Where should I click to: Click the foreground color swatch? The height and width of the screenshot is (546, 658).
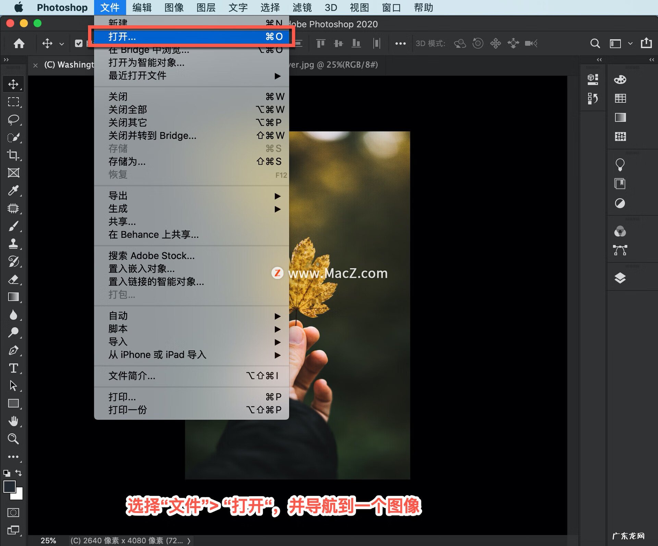point(10,487)
